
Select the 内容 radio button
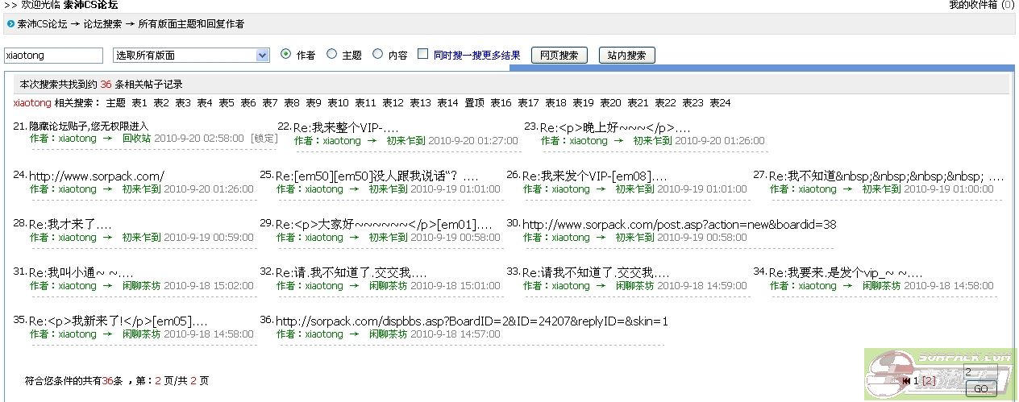coord(378,55)
